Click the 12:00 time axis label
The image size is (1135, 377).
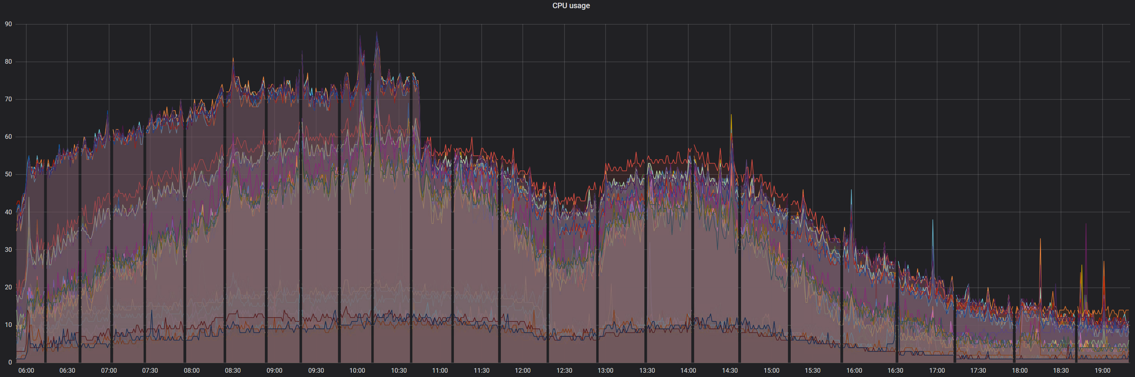click(x=523, y=370)
